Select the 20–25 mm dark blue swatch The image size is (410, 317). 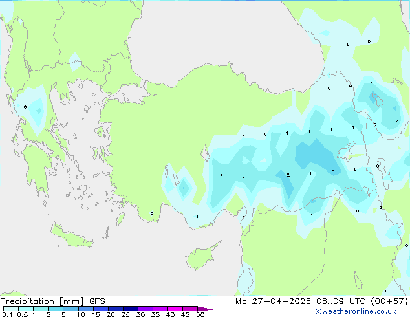[116, 309]
